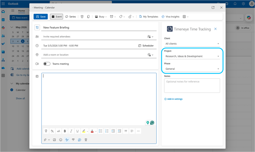This screenshot has width=255, height=152.
Task: Open the Project dropdown
Action: tap(192, 56)
